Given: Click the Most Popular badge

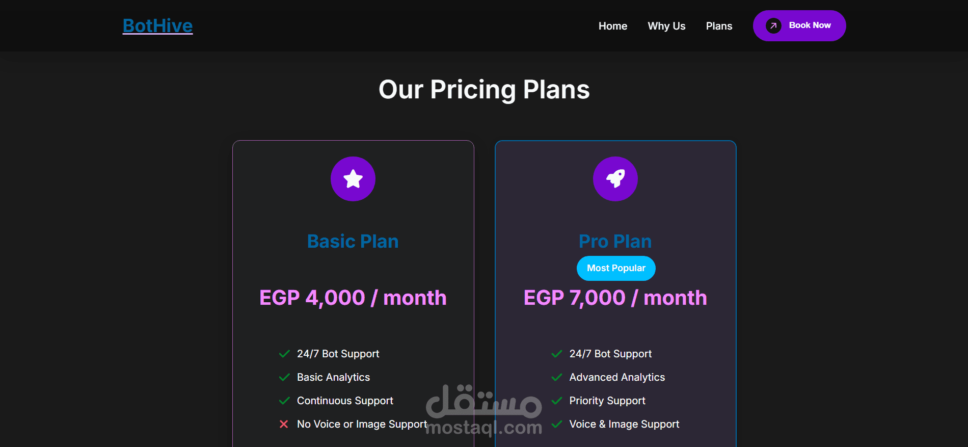Looking at the screenshot, I should (x=616, y=268).
